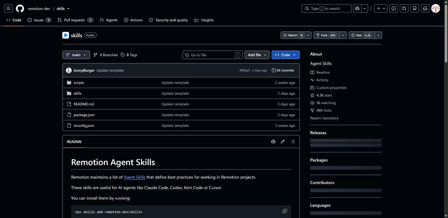Viewport: 448px width, 218px height.
Task: Open the user profile avatar menu
Action: pyautogui.click(x=436, y=8)
